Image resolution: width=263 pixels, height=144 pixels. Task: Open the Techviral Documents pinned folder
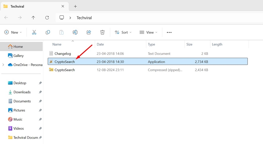point(23,137)
